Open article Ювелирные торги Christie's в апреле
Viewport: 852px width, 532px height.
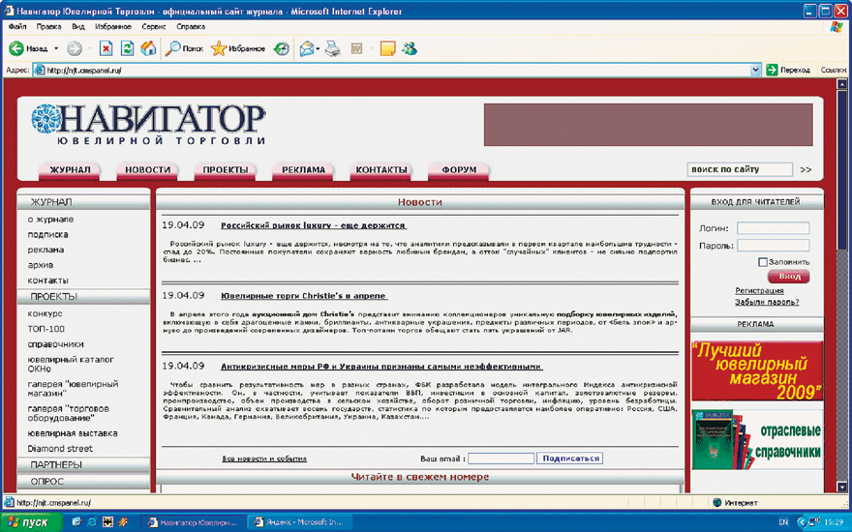point(304,296)
